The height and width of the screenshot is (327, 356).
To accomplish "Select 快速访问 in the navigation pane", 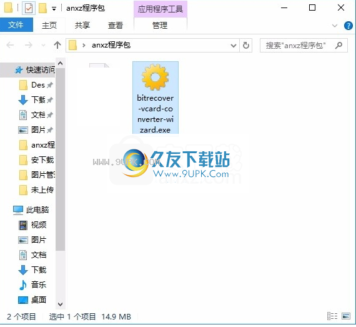I will coord(27,70).
